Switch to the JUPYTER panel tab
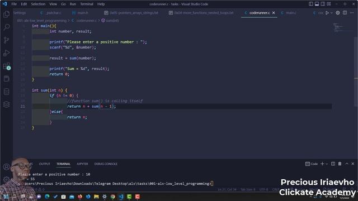This screenshot has width=358, height=201. [82, 164]
